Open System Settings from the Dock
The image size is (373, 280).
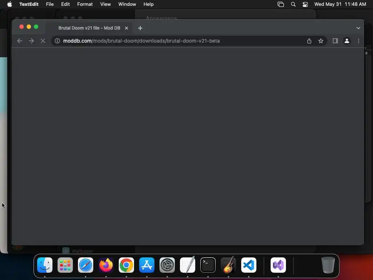pos(167,265)
